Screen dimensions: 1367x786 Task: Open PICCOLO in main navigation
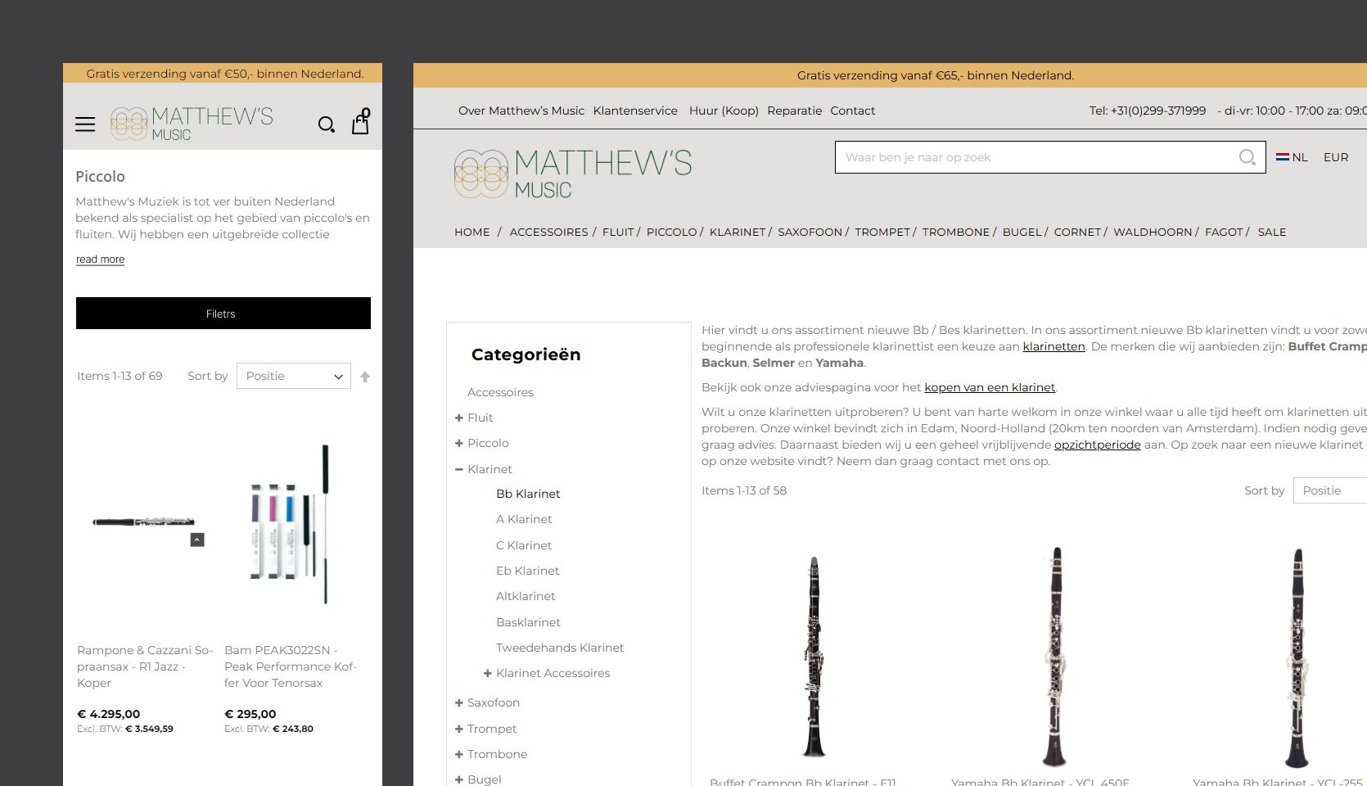672,233
